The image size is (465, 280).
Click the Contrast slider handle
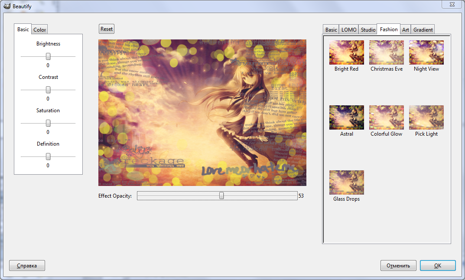tap(48, 90)
